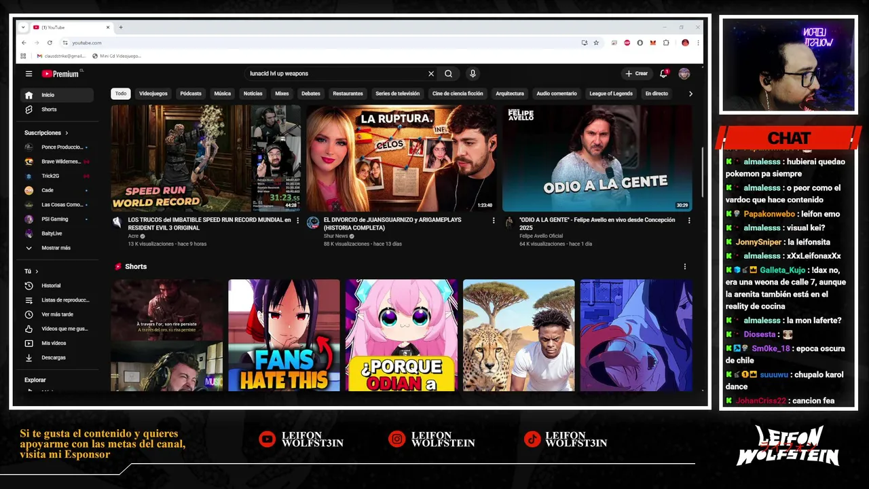Open a new Chrome tab
This screenshot has width=869, height=489.
121,27
